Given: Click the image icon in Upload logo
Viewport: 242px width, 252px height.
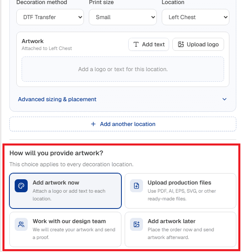Looking at the screenshot, I should (x=181, y=44).
